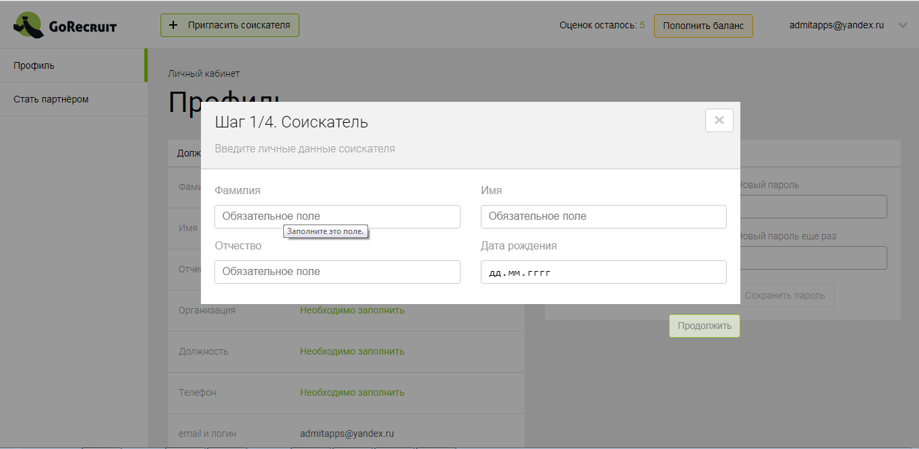Click the Заполните это поле tooltip
The image size is (919, 449).
click(x=326, y=231)
